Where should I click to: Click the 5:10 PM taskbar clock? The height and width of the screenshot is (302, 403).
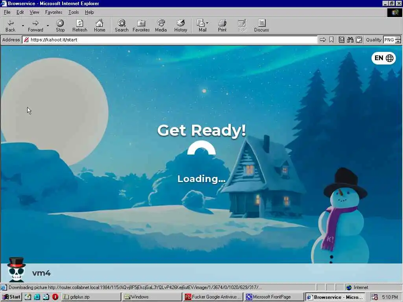(390, 297)
